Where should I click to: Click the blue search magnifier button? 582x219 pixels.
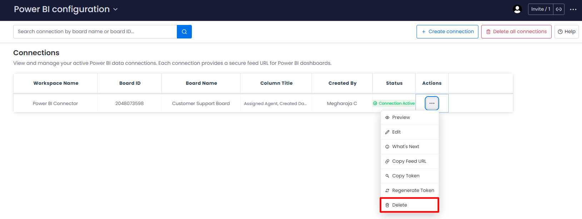click(184, 32)
